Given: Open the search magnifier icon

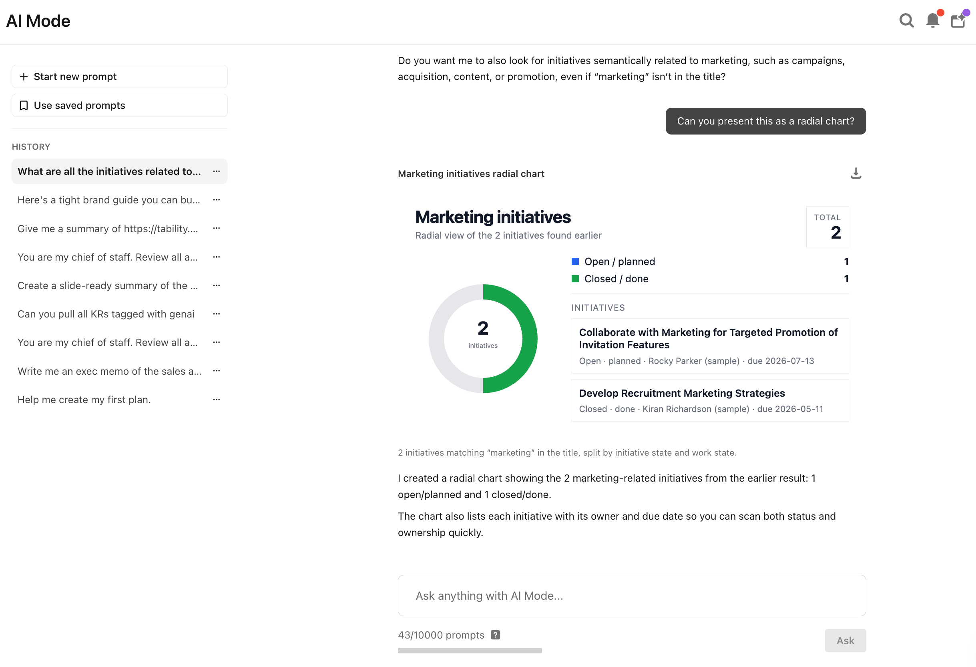Looking at the screenshot, I should (x=906, y=20).
